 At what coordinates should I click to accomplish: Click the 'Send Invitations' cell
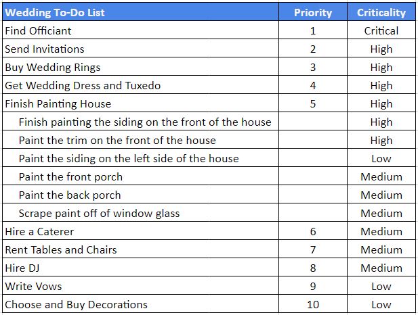click(x=140, y=49)
